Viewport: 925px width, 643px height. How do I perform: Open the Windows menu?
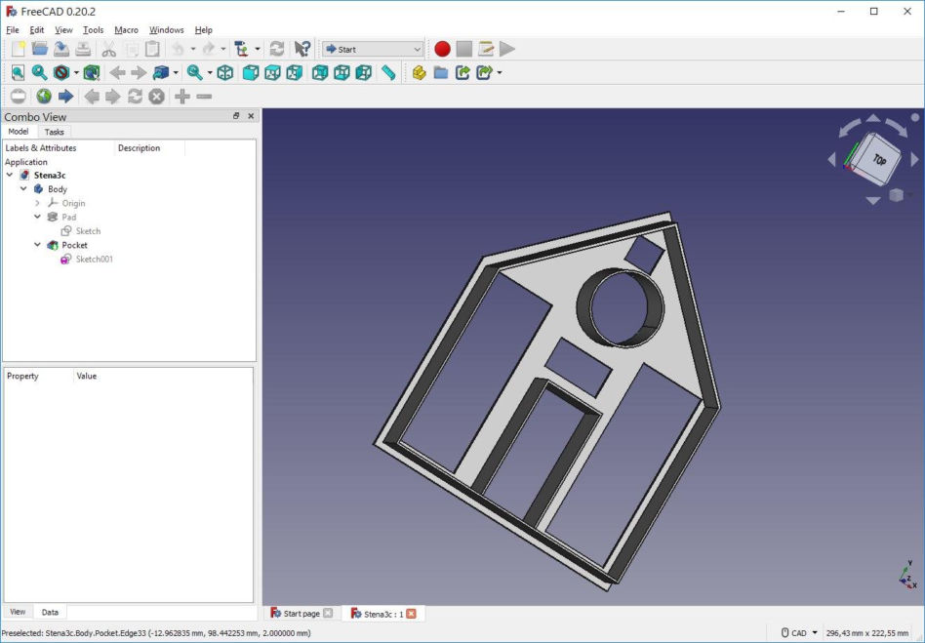click(x=166, y=29)
